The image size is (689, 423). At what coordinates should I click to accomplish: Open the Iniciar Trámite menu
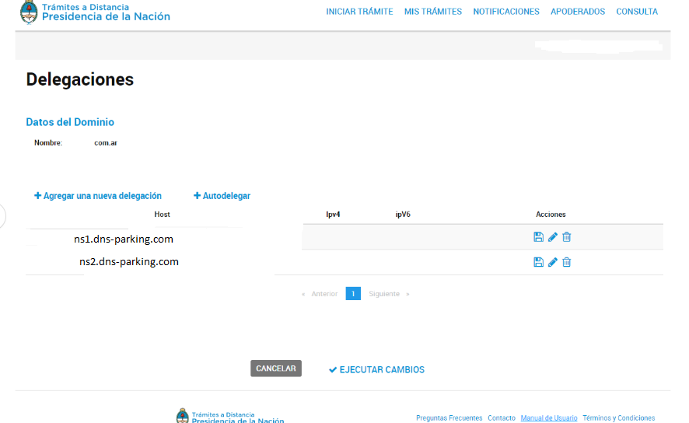[x=359, y=12]
